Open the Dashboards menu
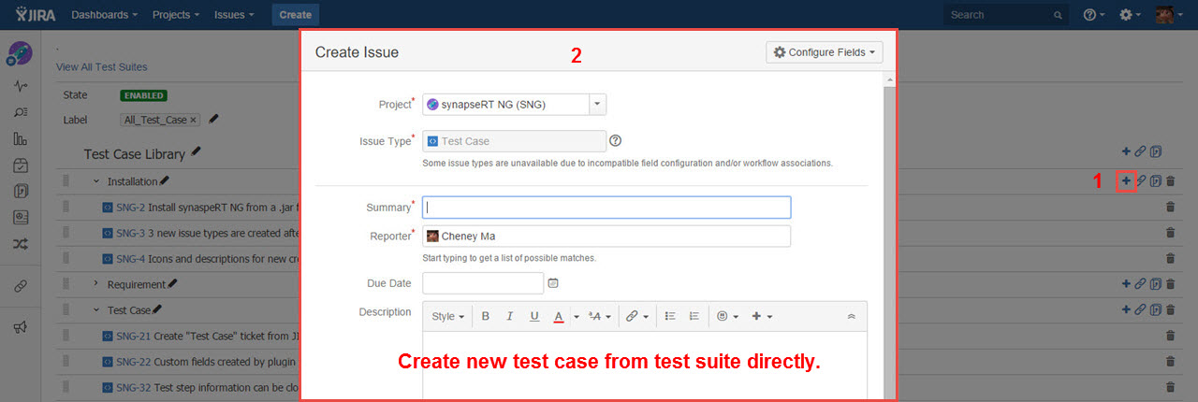The image size is (1198, 402). point(104,15)
